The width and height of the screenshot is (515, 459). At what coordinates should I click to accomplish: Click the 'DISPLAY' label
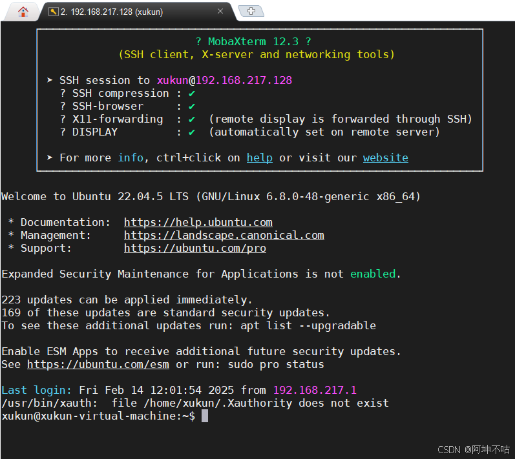95,132
